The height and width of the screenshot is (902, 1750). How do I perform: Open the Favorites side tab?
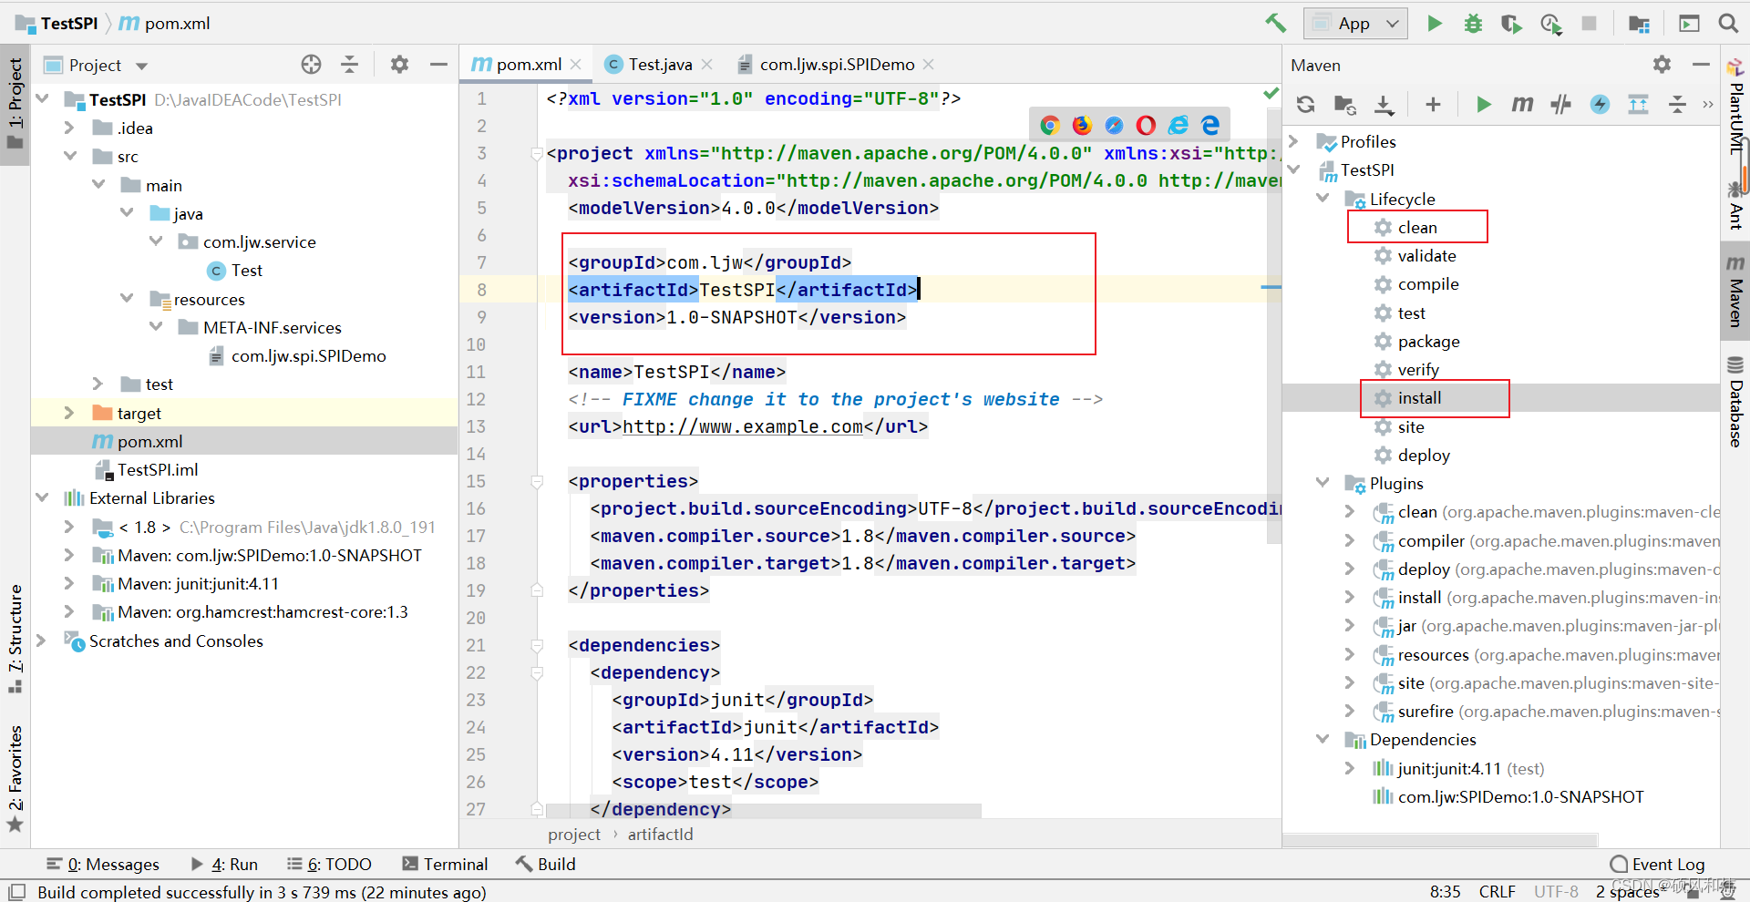point(15,778)
